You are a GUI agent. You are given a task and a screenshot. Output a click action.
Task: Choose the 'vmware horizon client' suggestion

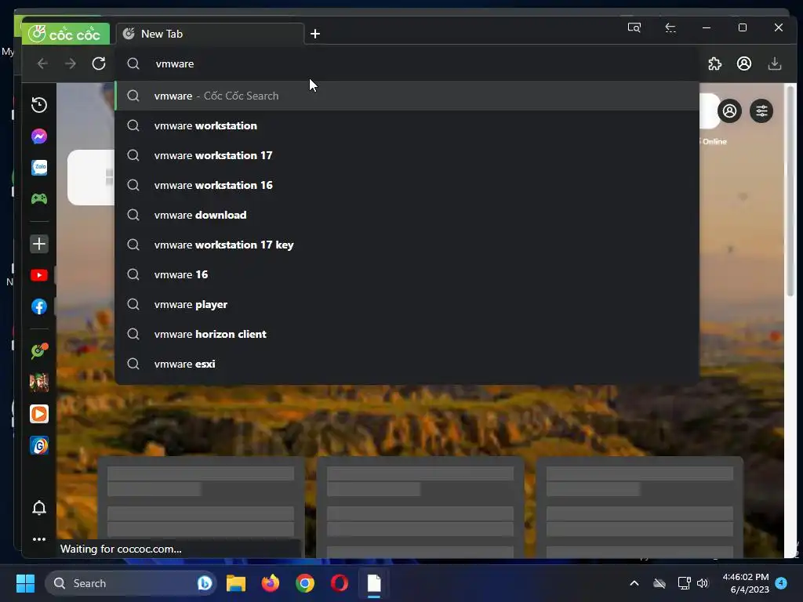tap(407, 334)
